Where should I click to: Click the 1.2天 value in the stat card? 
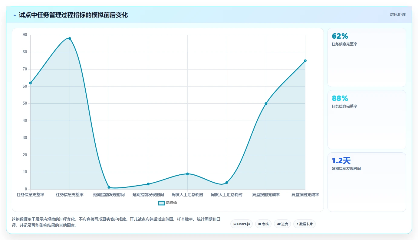[x=341, y=161]
